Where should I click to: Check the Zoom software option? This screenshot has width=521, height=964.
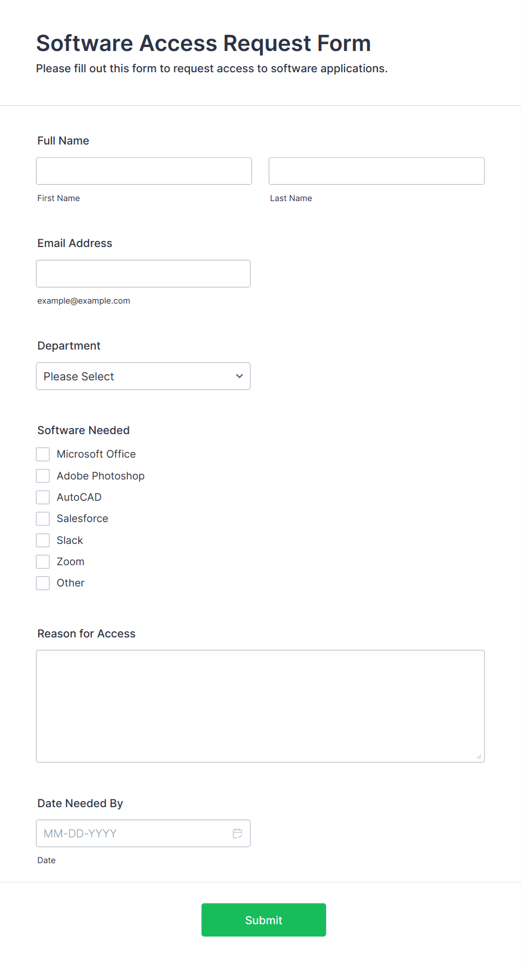coord(43,562)
